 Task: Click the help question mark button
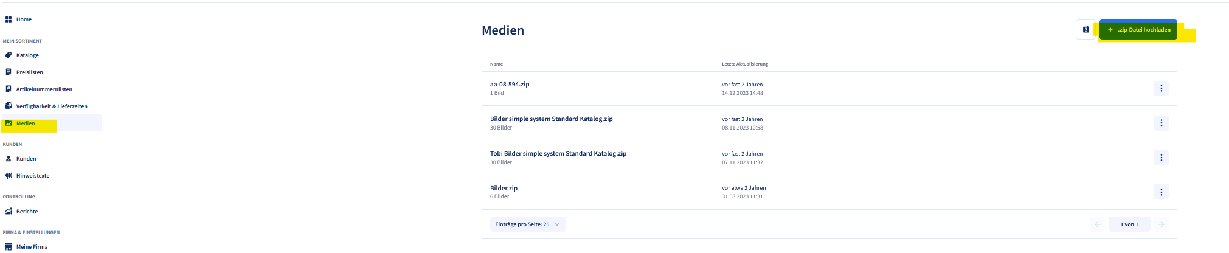1086,30
